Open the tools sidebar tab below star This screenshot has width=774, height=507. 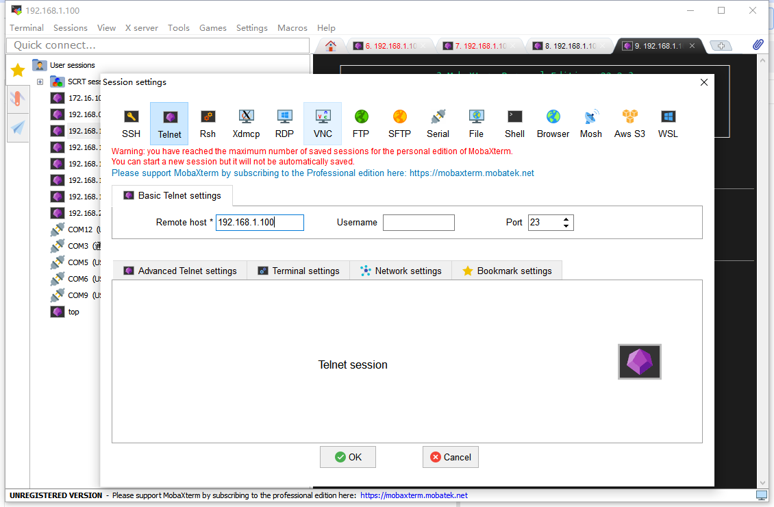[x=18, y=99]
